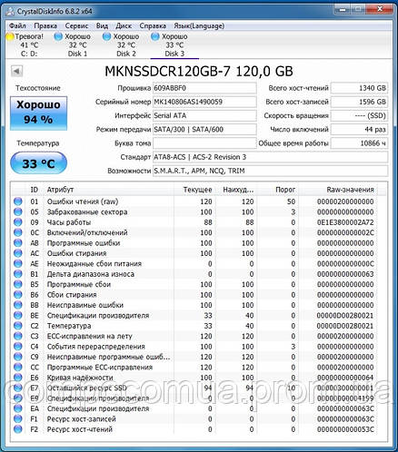Open the Диск menu

[124, 26]
